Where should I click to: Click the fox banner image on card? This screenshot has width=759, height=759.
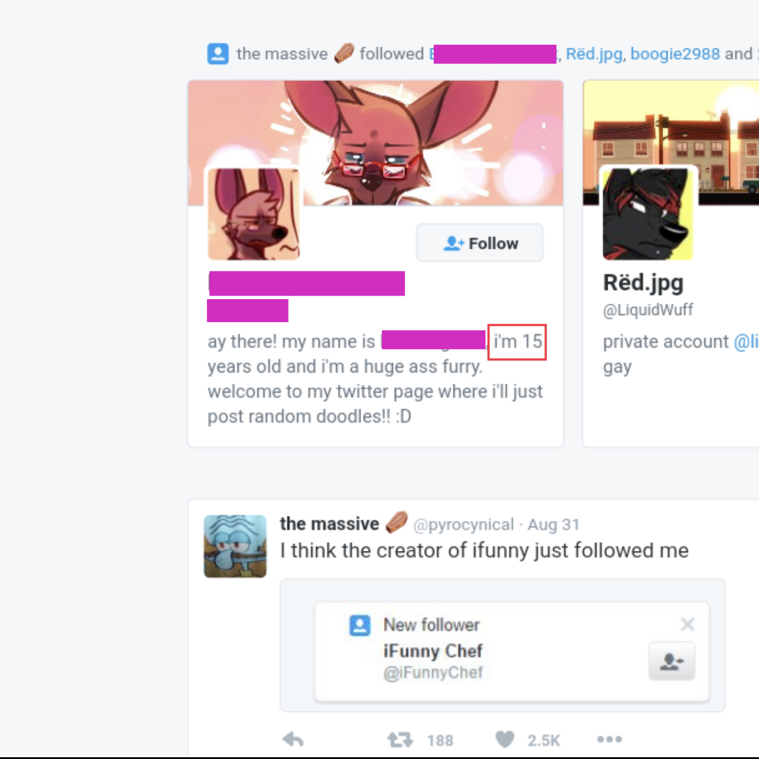pyautogui.click(x=376, y=142)
